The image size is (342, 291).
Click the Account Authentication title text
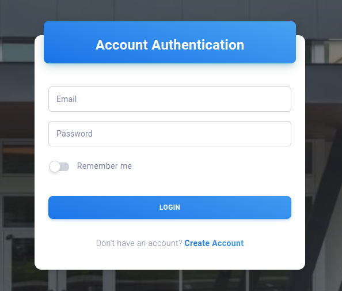170,45
